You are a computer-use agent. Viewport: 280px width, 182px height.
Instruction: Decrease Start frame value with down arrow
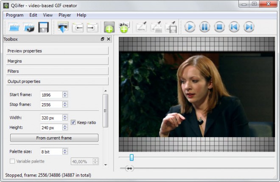[65, 96]
